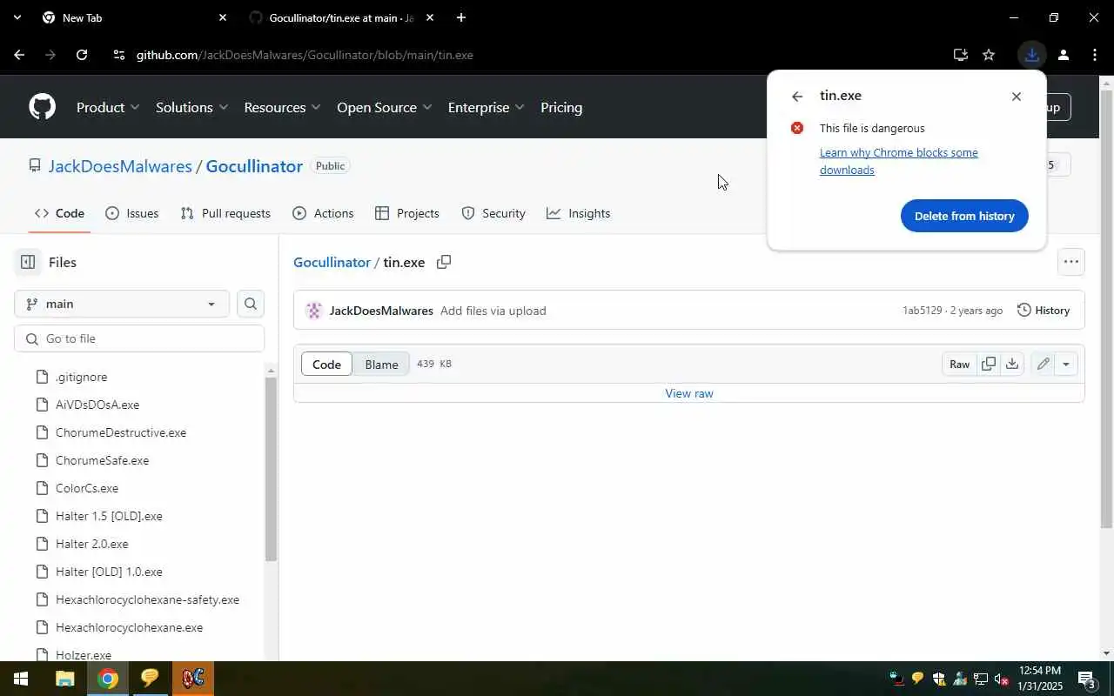The height and width of the screenshot is (696, 1114).
Task: Close the Gocullinator tab
Action: [429, 17]
